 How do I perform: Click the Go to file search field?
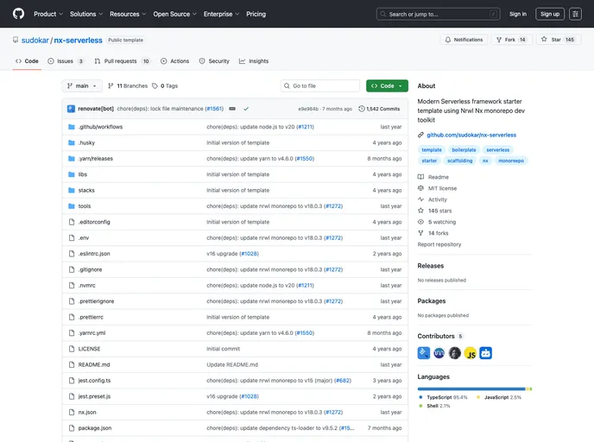(x=320, y=86)
